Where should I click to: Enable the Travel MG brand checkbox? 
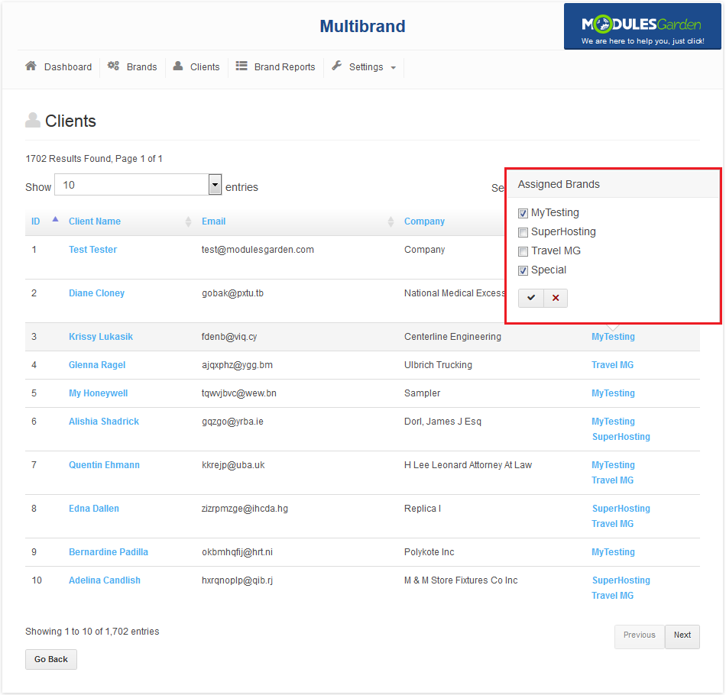[x=523, y=251]
